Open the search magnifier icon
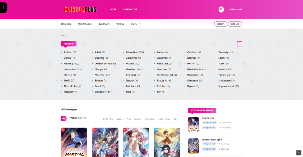Image resolution: width=303 pixels, height=157 pixels. 221,9
